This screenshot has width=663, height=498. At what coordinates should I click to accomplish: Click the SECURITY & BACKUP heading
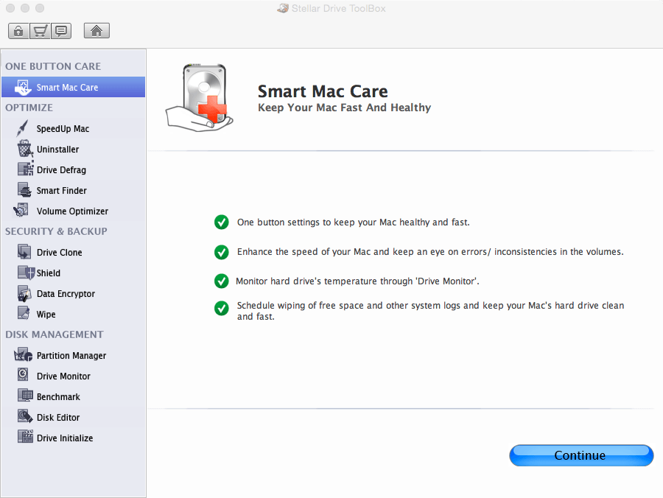click(56, 231)
